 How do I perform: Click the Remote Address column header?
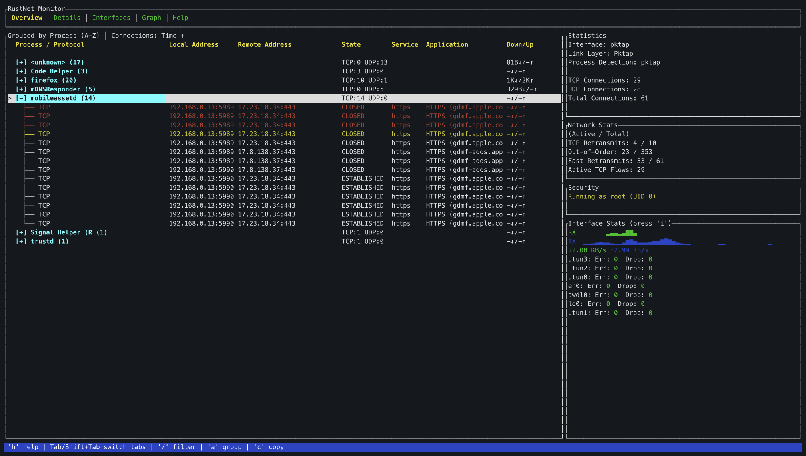[264, 44]
